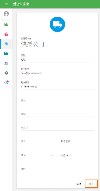The image size is (100, 191).
Task: Open the gear settings icon
Action: point(6,73)
